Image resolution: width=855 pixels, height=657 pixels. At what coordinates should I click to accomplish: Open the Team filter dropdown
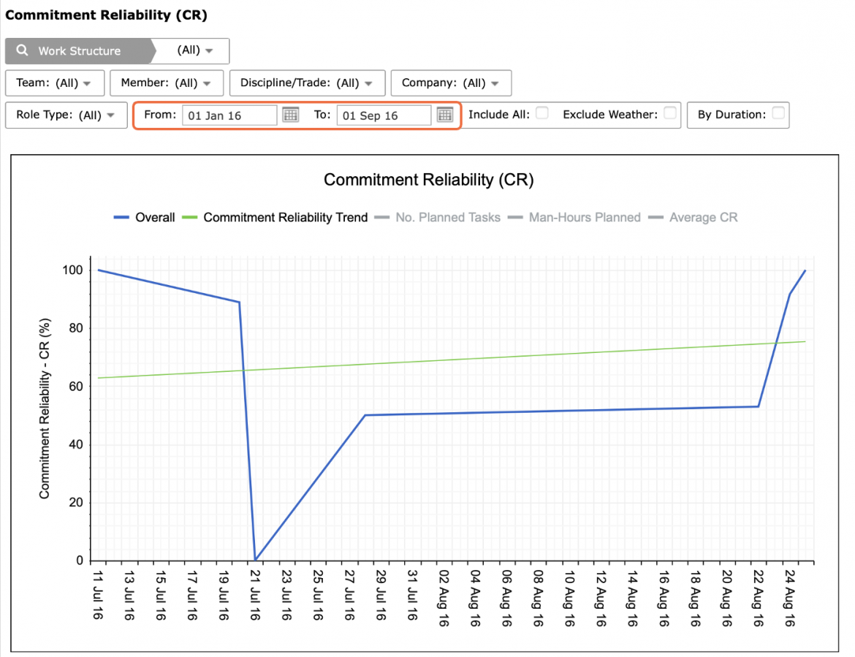coord(55,83)
